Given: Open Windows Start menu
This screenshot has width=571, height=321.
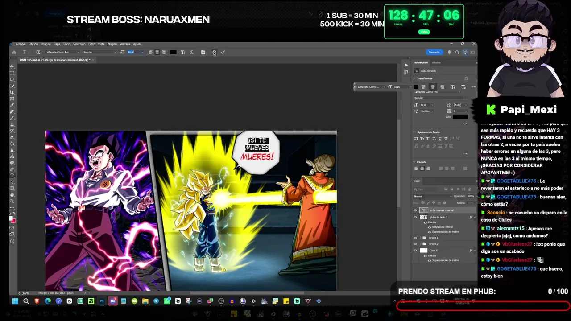Looking at the screenshot, I should (15, 301).
